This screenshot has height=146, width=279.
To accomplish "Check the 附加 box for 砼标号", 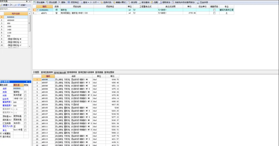I will pyautogui.click(x=25, y=99).
